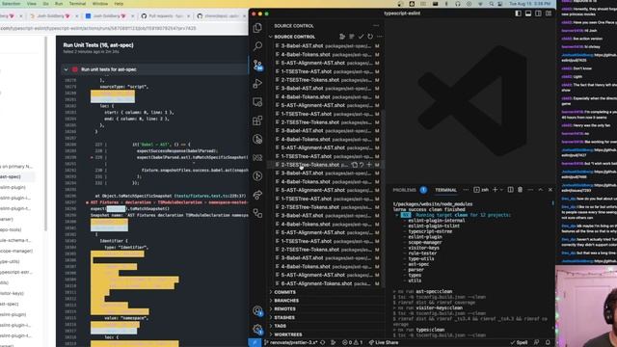
Task: Open the 6-AST-Alignment-Tokens.shot change
Action: (327, 283)
